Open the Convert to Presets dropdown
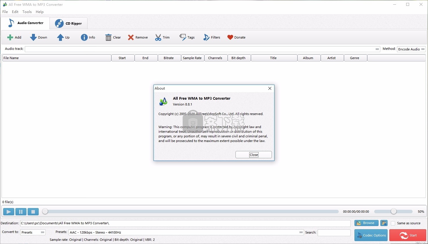Screen dimensions: 428x244 [33, 232]
